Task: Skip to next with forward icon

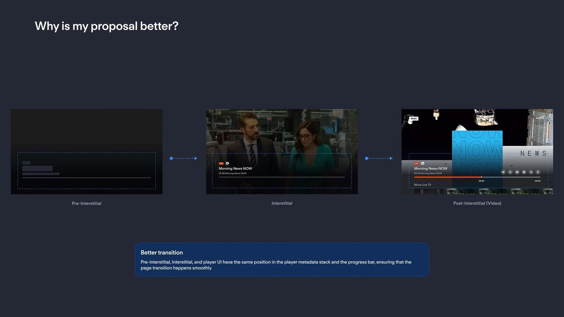Action: click(538, 172)
